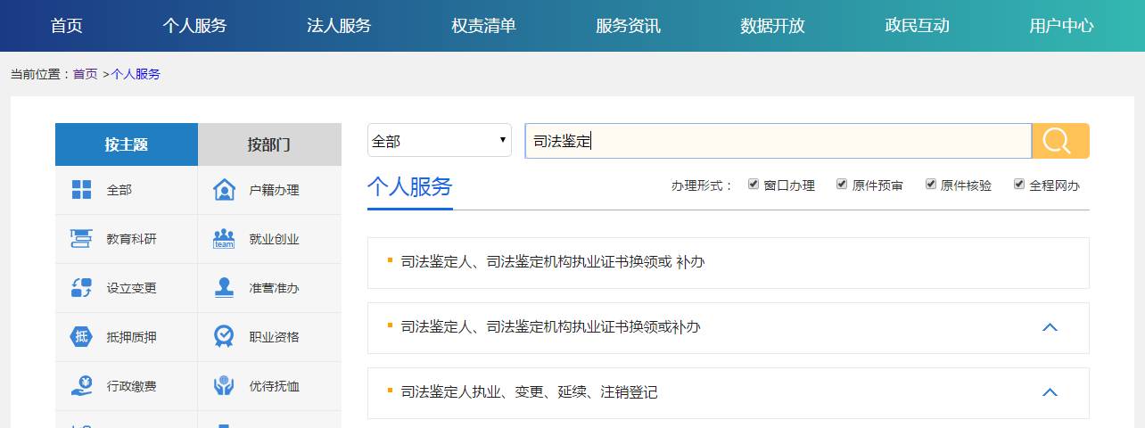Screen dimensions: 1145x428
Task: Click the 职业资格 badge icon
Action: pos(224,337)
